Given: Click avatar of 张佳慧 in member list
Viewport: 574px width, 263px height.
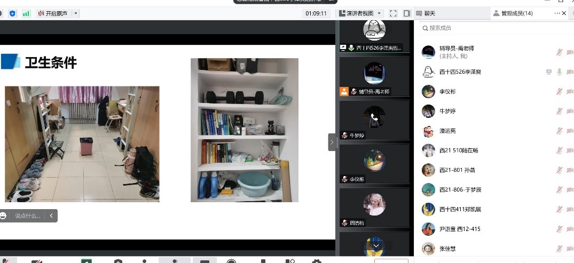Looking at the screenshot, I should (428, 249).
